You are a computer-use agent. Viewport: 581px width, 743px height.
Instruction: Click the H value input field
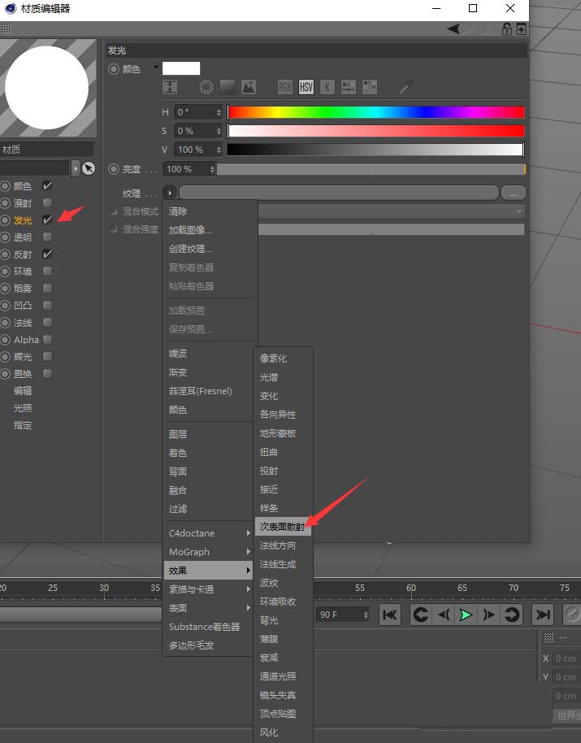(198, 112)
